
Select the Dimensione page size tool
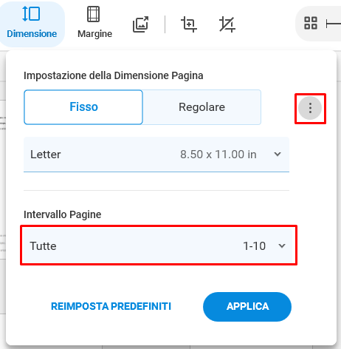32,24
